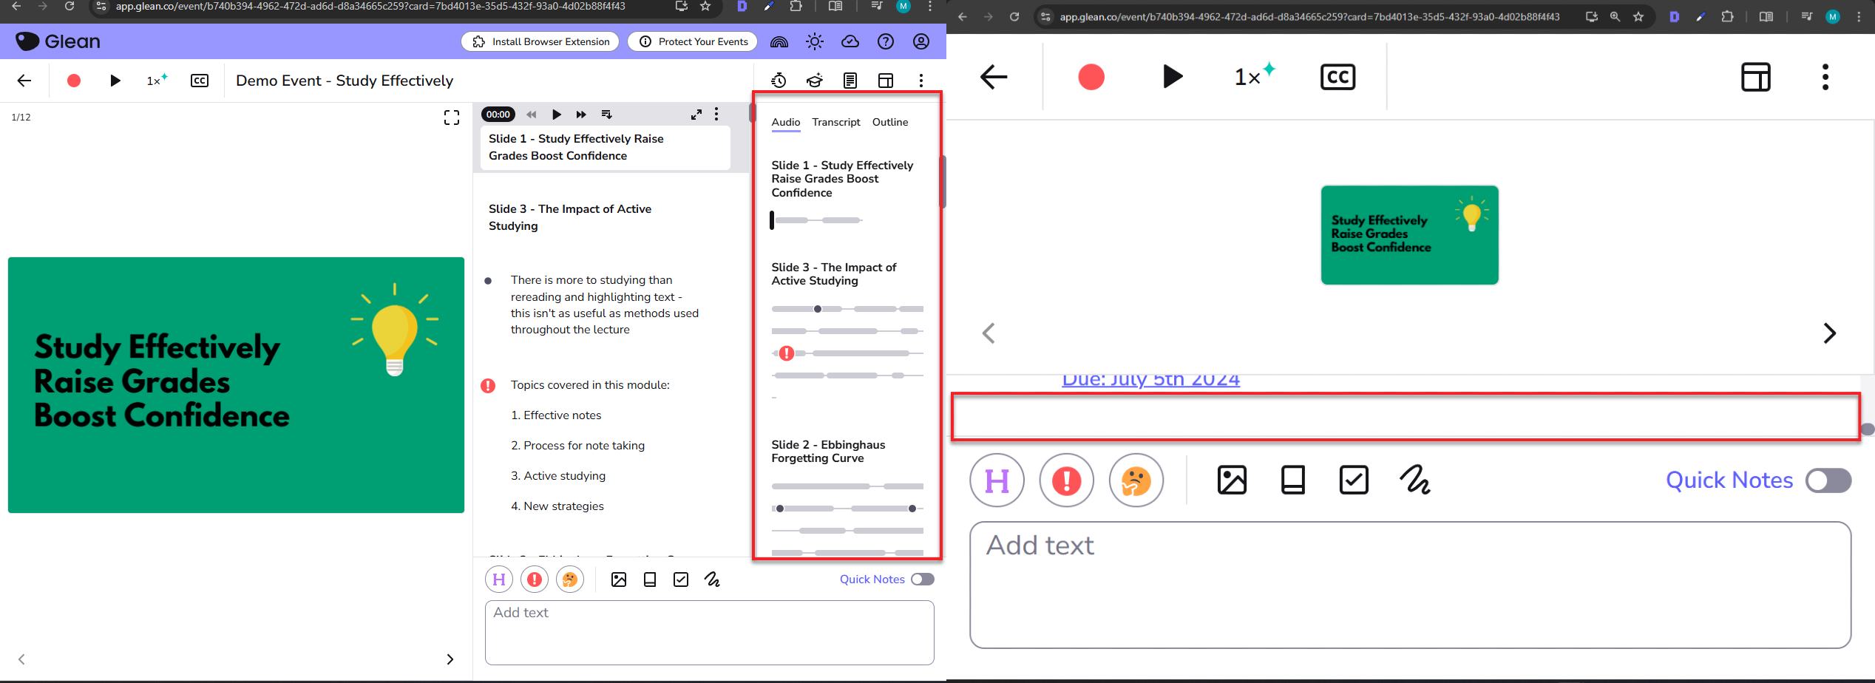
Task: Click the stopwatch icon above Audio tab
Action: pyautogui.click(x=779, y=81)
